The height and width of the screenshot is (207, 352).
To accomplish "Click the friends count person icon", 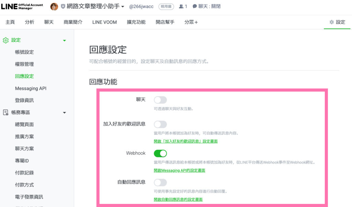I will pos(181,7).
